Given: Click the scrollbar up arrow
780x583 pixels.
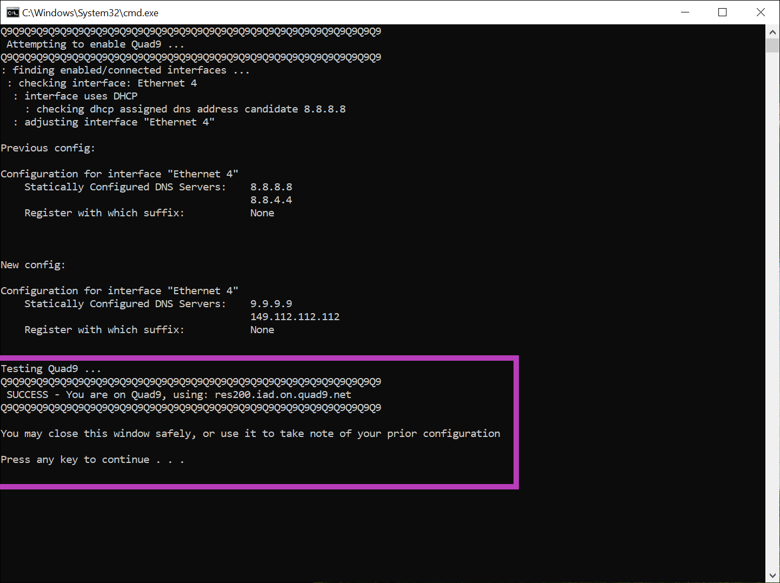Looking at the screenshot, I should 772,31.
